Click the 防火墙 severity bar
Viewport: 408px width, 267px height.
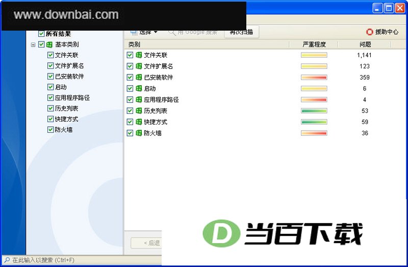click(314, 133)
